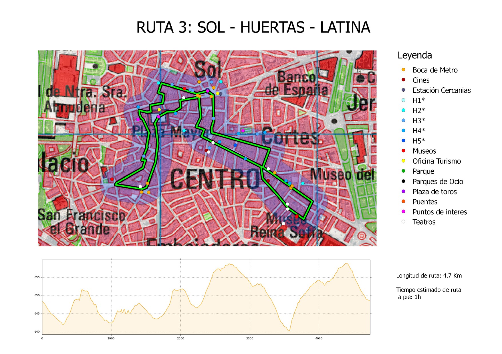Click the orange Boca de Metro legend dot
The height and width of the screenshot is (354, 502).
coord(403,70)
